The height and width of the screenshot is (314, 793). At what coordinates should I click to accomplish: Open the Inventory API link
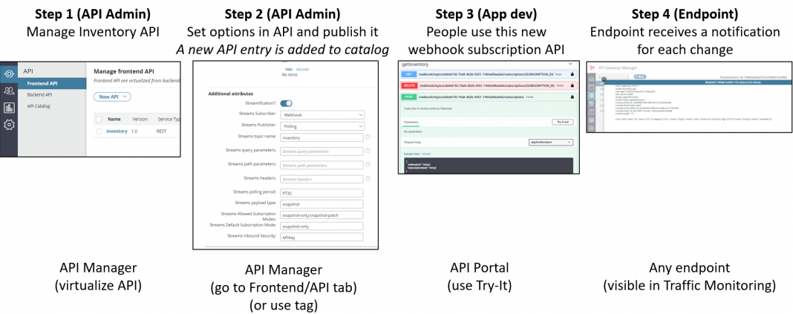pyautogui.click(x=117, y=131)
